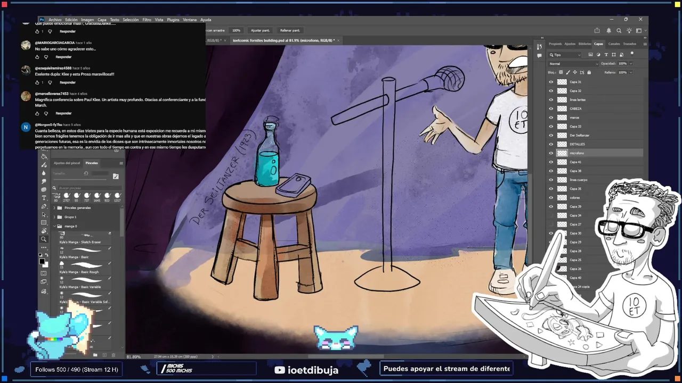Open the brush settings icon in Pinceles panel
Screen dimensions: 682x383
pos(116,176)
